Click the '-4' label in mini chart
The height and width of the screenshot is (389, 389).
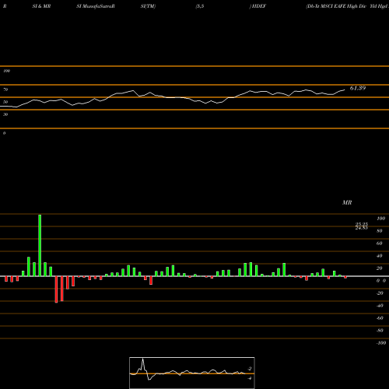pos(250,378)
